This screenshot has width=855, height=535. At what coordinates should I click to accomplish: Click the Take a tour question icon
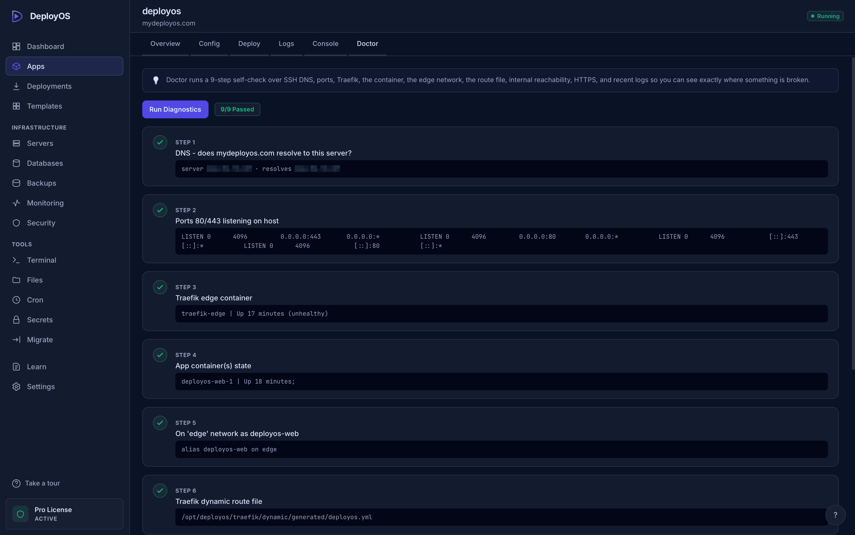(16, 483)
